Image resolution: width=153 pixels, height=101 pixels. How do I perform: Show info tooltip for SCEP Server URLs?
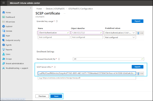tap(55, 67)
